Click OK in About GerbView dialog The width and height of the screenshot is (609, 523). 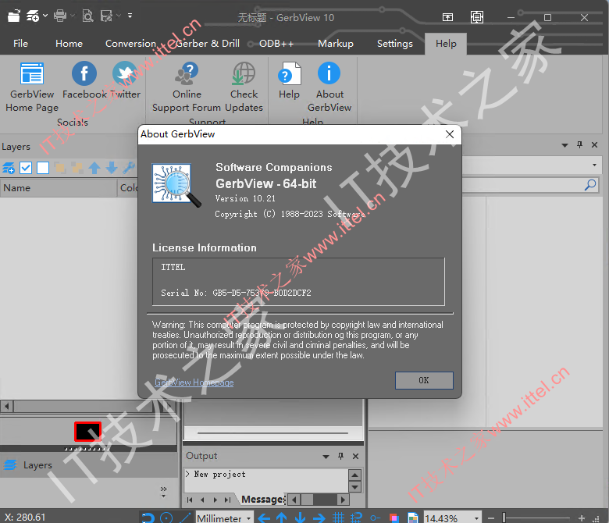pyautogui.click(x=424, y=380)
